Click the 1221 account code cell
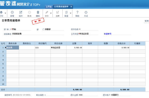149x98 pixels. pos(43,48)
